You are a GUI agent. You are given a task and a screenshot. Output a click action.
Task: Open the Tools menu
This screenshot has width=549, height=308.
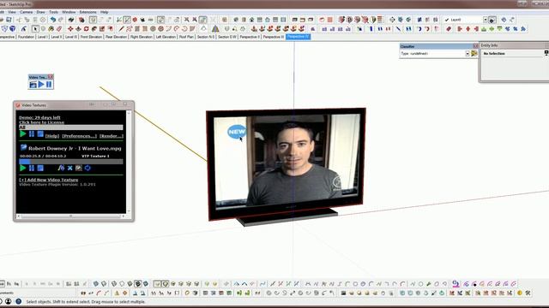pos(53,12)
